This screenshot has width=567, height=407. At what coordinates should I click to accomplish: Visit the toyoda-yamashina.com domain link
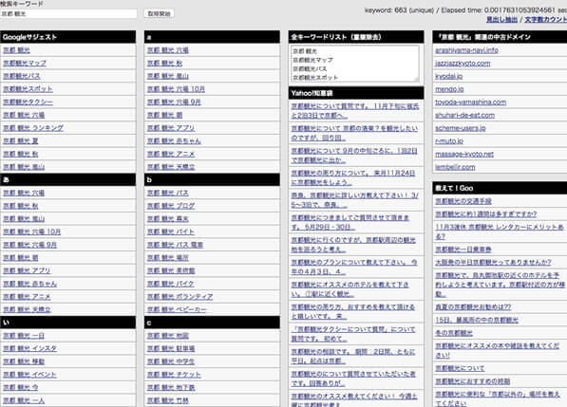click(x=470, y=102)
